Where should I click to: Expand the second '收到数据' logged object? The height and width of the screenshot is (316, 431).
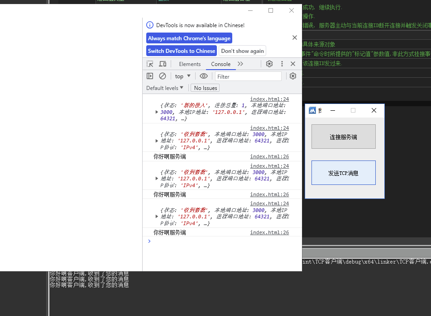coord(157,179)
